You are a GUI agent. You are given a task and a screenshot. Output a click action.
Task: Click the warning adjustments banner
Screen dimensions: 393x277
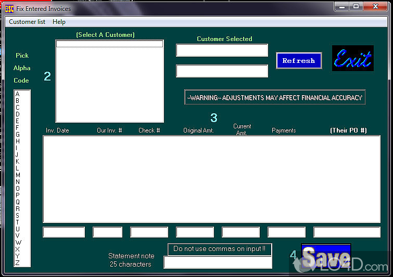pos(275,98)
